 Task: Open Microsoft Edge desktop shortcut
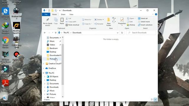coord(5,14)
